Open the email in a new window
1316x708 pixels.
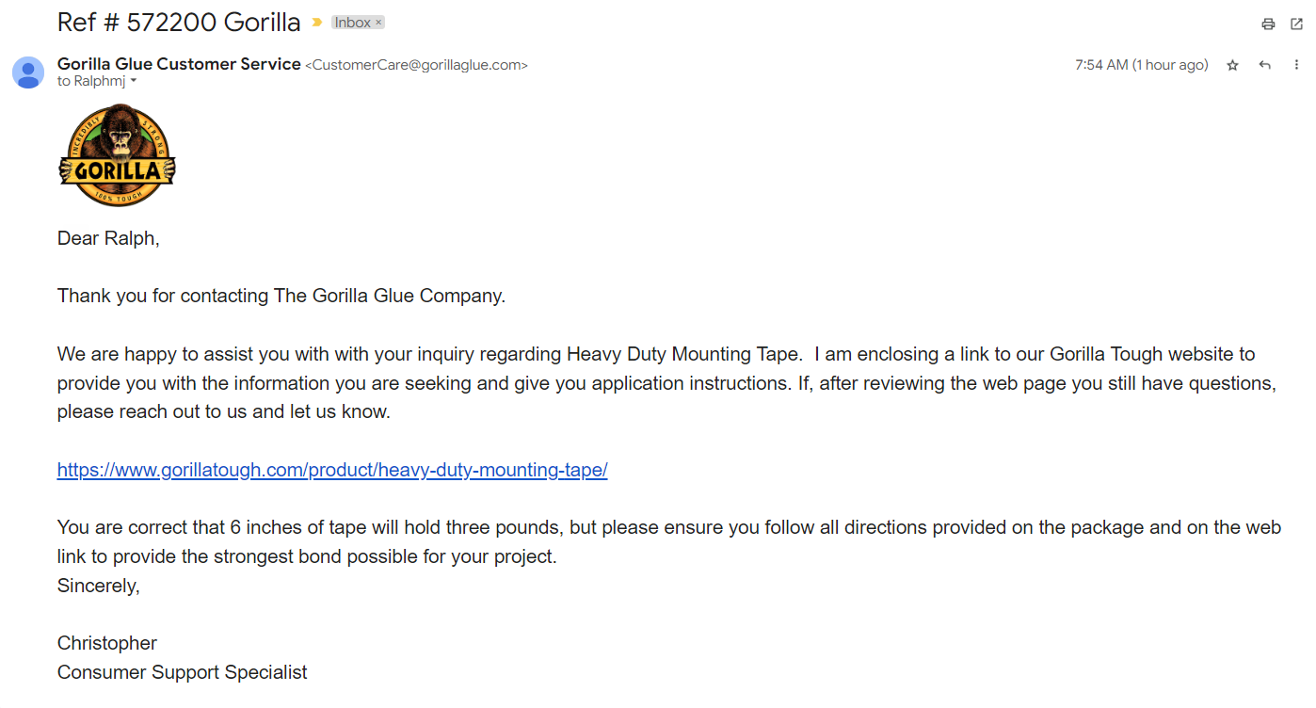[x=1296, y=24]
